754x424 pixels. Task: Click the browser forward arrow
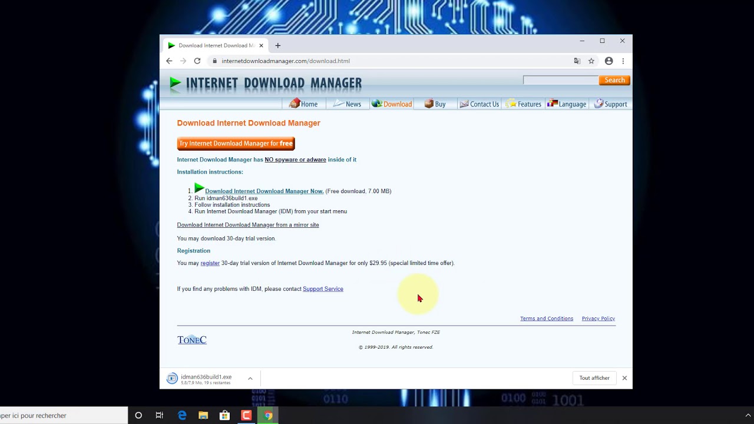coord(183,61)
